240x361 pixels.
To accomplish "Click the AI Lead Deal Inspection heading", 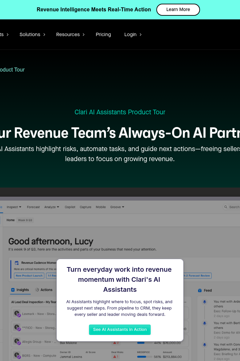I will click(34, 302).
